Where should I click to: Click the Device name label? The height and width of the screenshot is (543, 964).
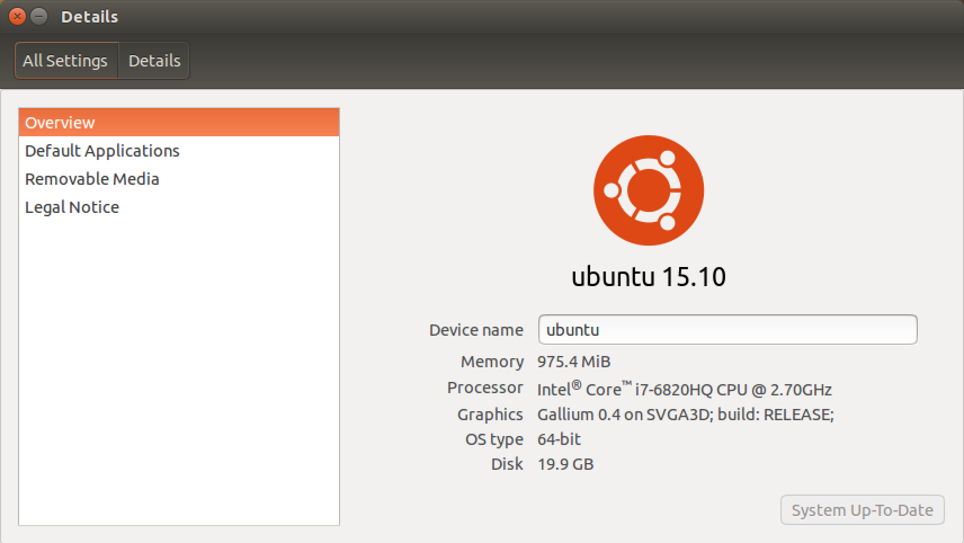(x=476, y=330)
